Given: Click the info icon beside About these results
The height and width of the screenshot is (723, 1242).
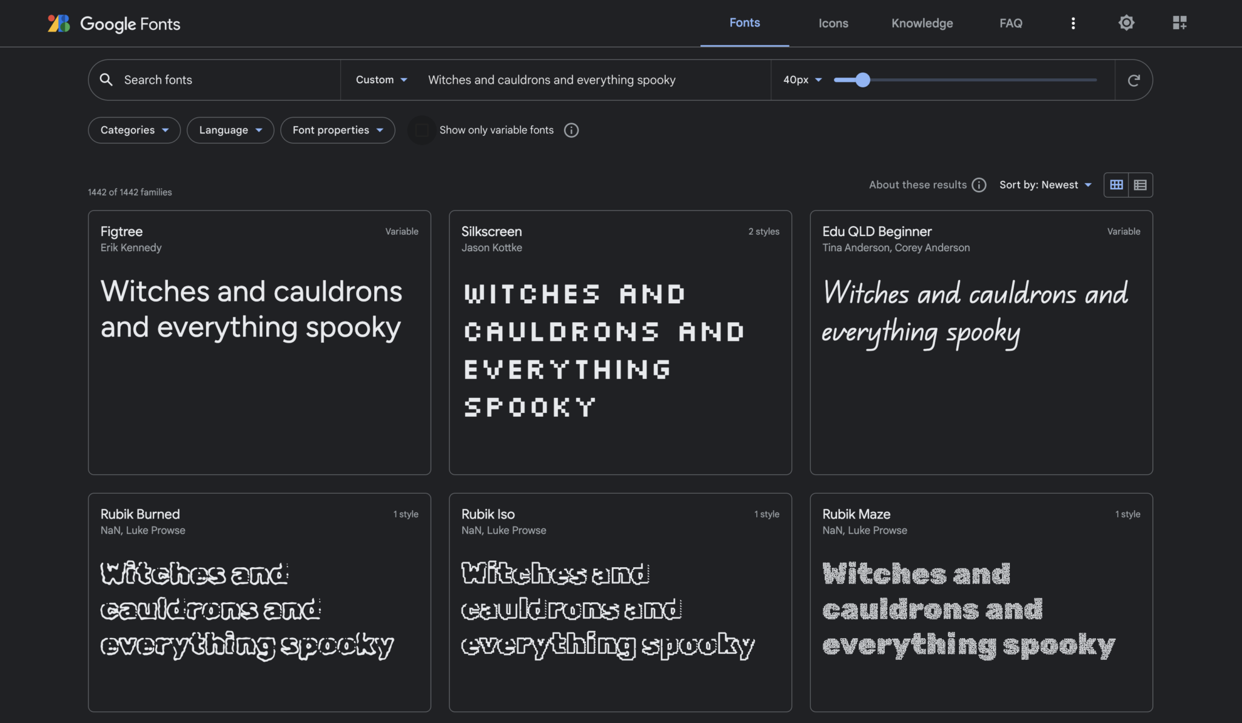Looking at the screenshot, I should [x=978, y=185].
